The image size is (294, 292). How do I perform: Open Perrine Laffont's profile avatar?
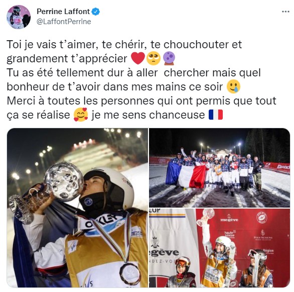pos(19,17)
